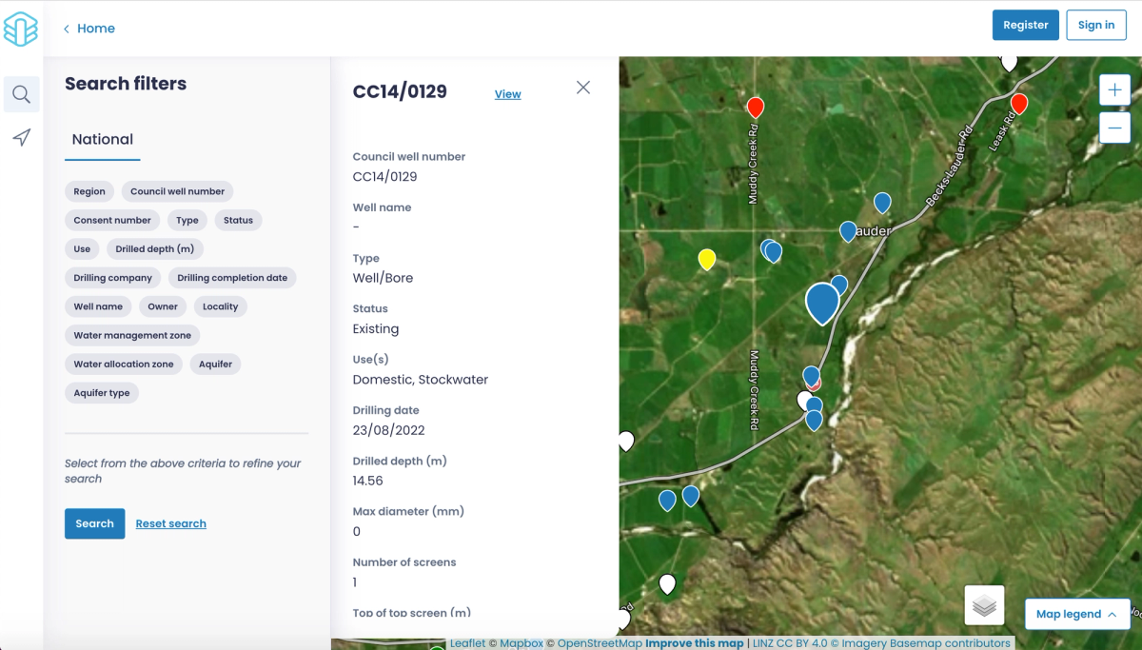Click the drilled depth value 14.56
1142x650 pixels.
367,481
